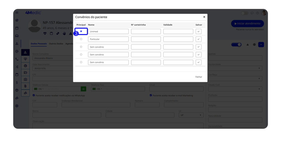Uncheck the WhatsApp notifications checkbox
This screenshot has height=148, width=283.
[x=34, y=95]
